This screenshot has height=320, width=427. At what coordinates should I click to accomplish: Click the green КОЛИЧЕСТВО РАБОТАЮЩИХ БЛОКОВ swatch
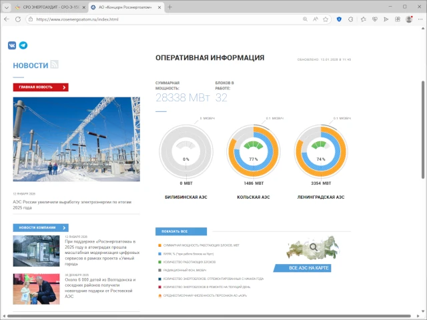pyautogui.click(x=160, y=262)
